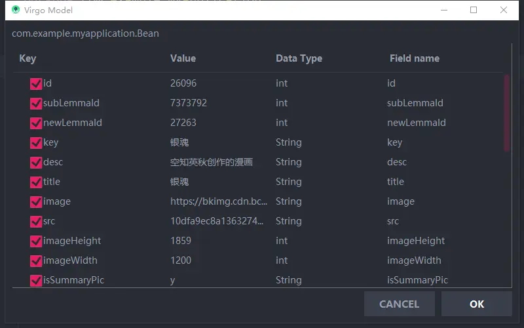This screenshot has height=328, width=524.
Task: Select the src value 10dfa9ec8a1363274...
Action: [217, 221]
